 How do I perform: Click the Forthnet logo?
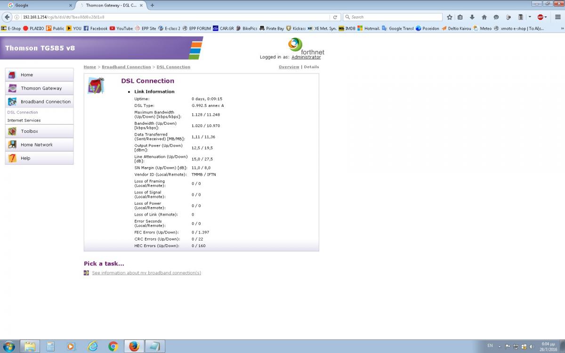(306, 46)
